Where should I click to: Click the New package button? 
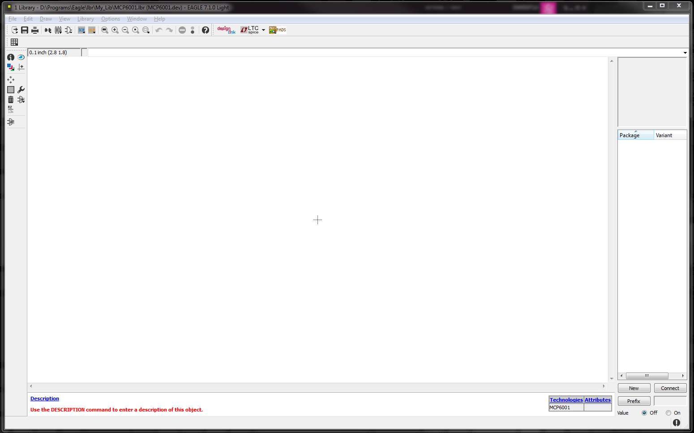pos(634,388)
